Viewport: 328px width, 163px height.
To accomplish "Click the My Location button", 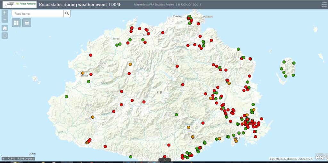I will click(x=5, y=35).
